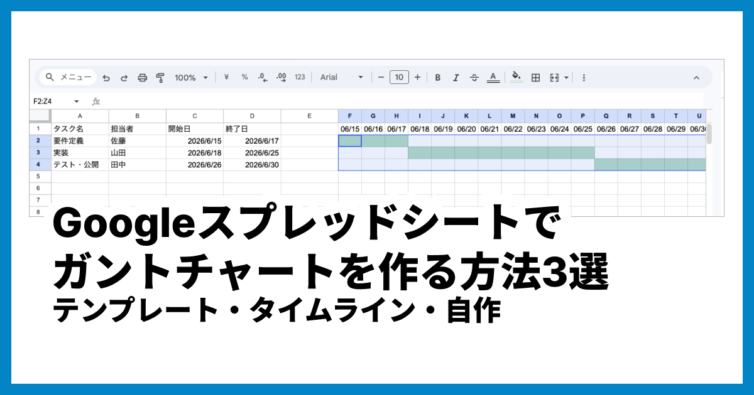This screenshot has height=395, width=754.
Task: Click the start date cell 2026/6/18
Action: (x=195, y=152)
